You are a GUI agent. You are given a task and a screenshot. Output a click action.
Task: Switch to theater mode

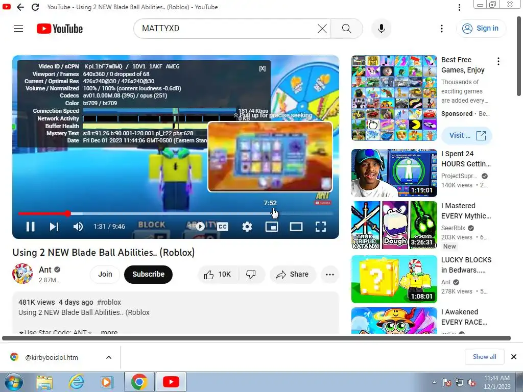(296, 227)
